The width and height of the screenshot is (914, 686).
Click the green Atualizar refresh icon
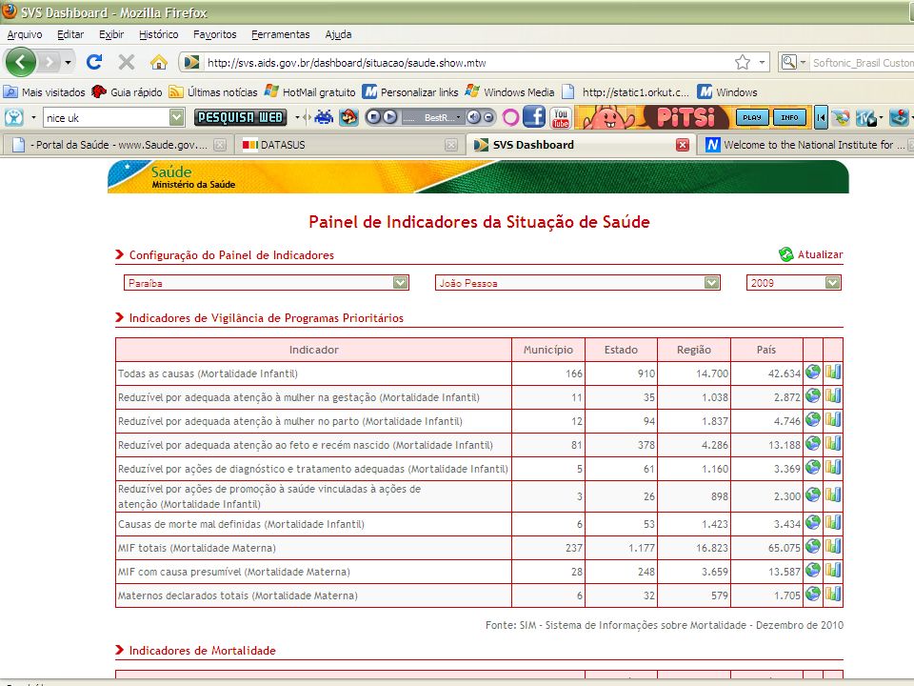point(785,254)
